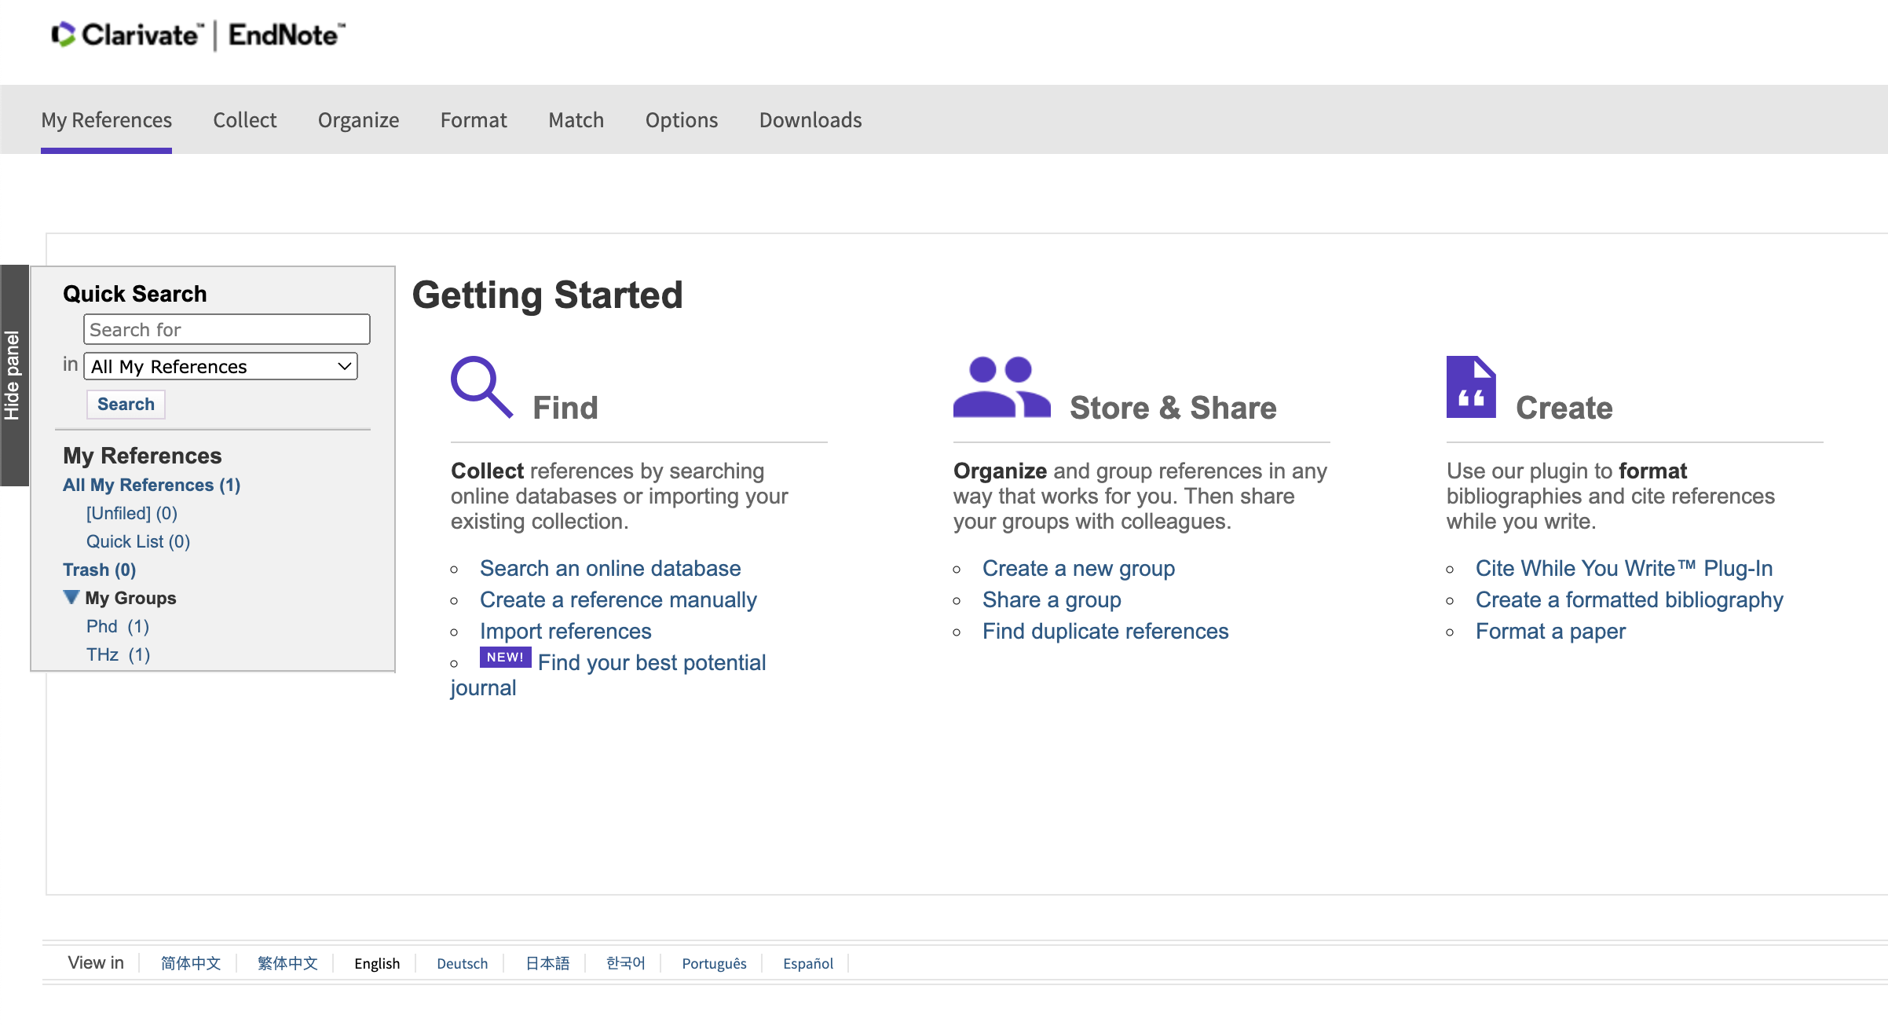Click the NEW! badge icon

tap(505, 657)
